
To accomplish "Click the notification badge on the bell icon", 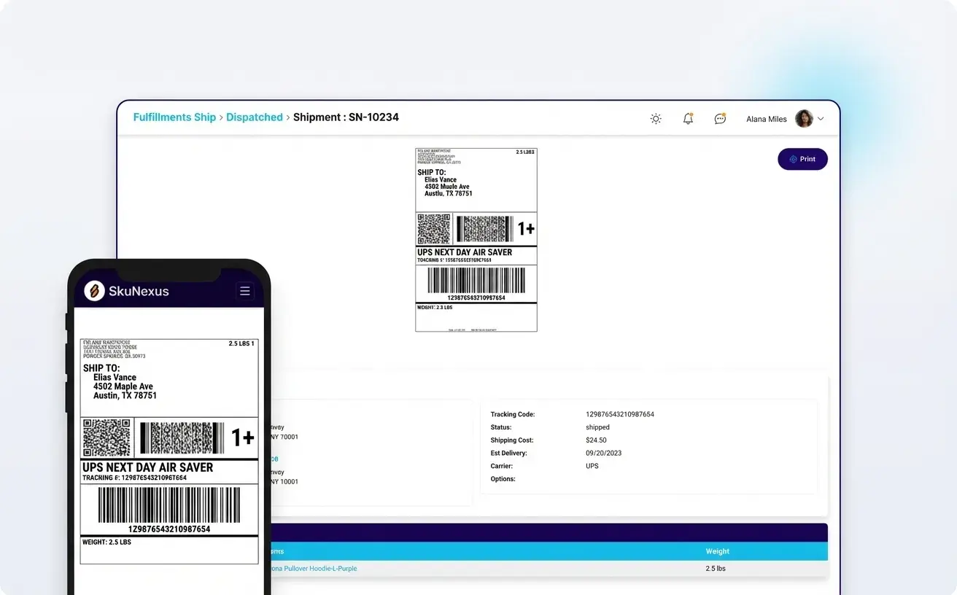I will coord(691,113).
